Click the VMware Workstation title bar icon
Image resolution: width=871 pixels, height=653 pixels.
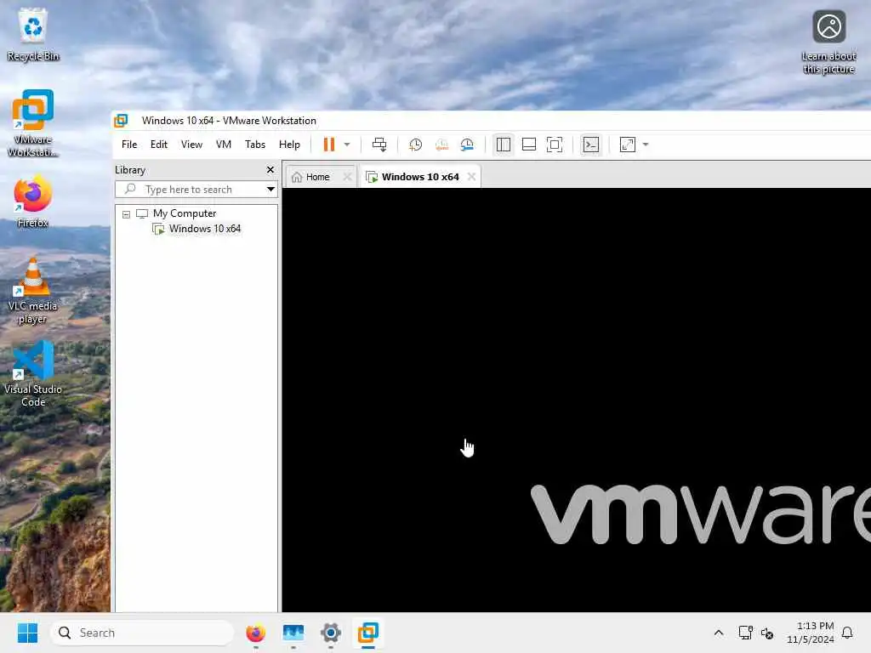point(121,121)
